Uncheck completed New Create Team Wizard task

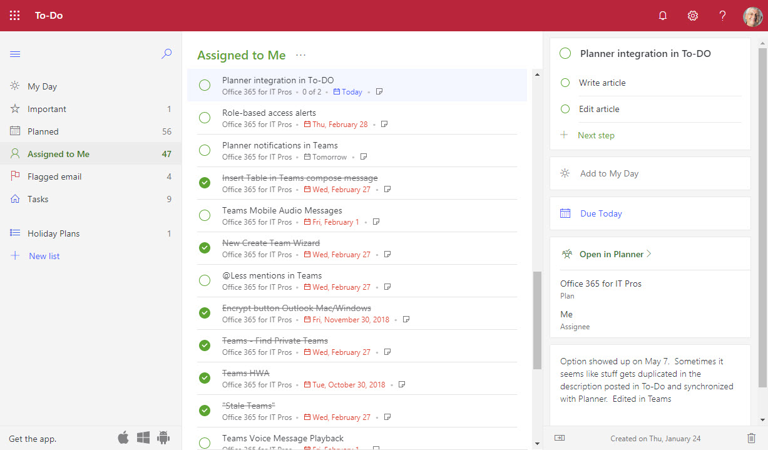(205, 248)
